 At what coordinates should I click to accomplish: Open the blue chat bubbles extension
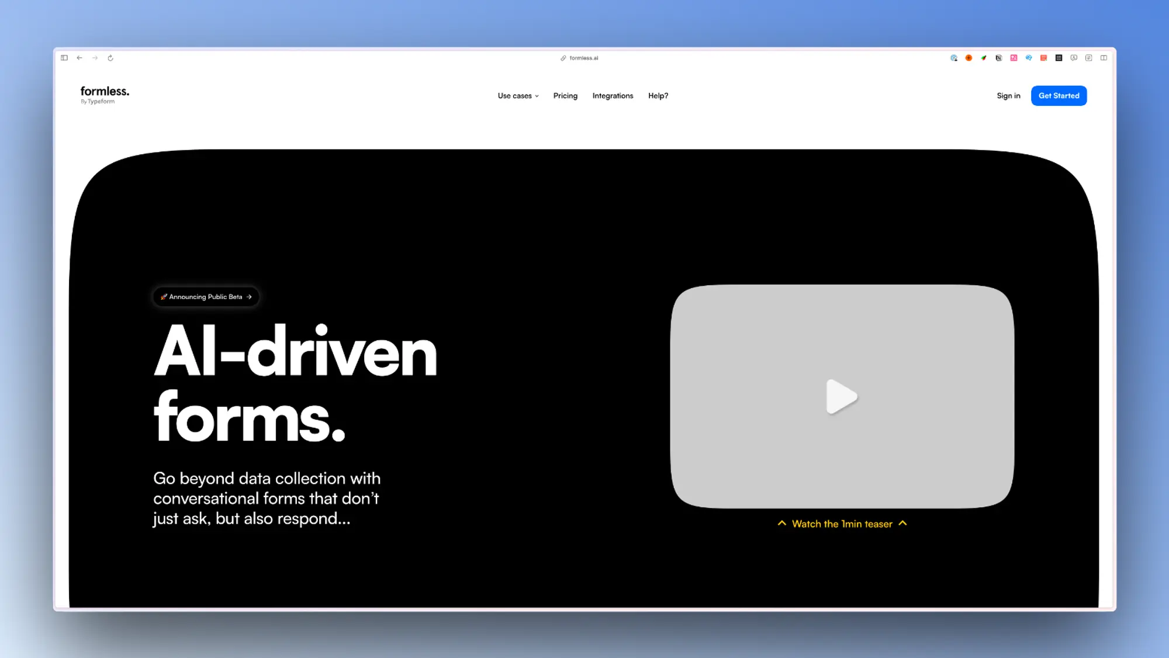click(x=1029, y=58)
